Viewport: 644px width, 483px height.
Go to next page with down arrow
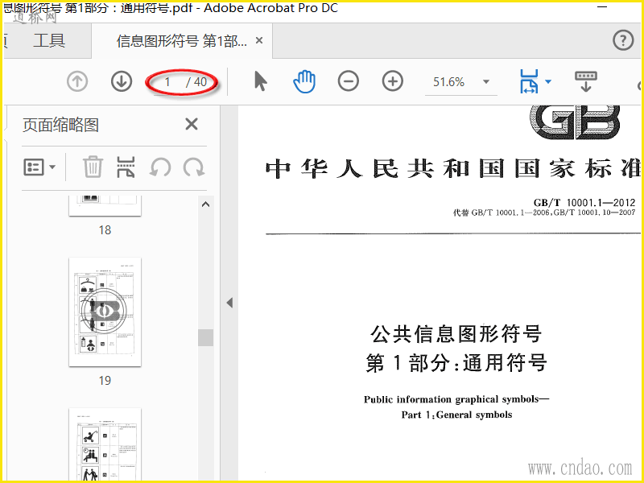tap(122, 81)
